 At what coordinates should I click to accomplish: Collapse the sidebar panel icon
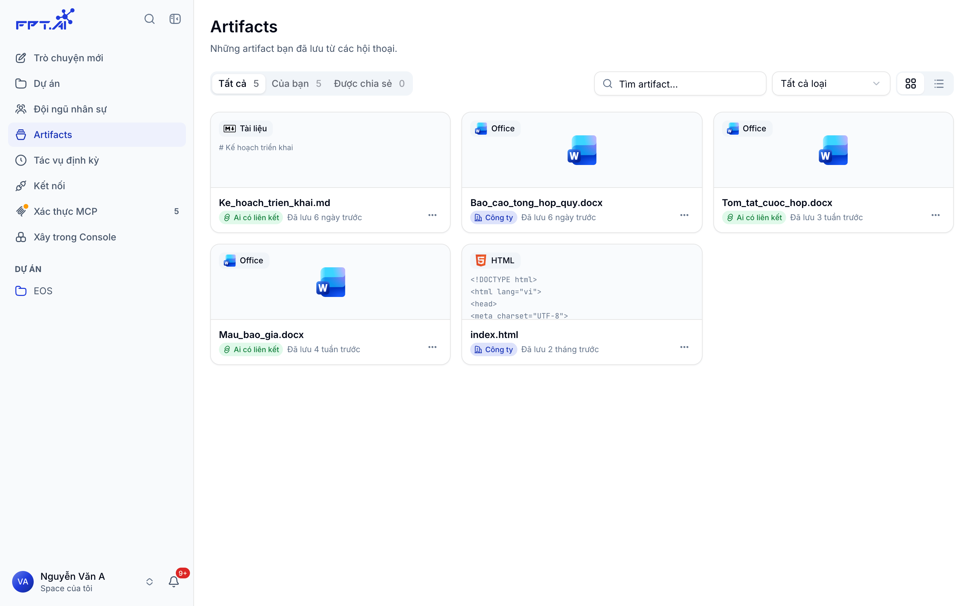(x=175, y=19)
